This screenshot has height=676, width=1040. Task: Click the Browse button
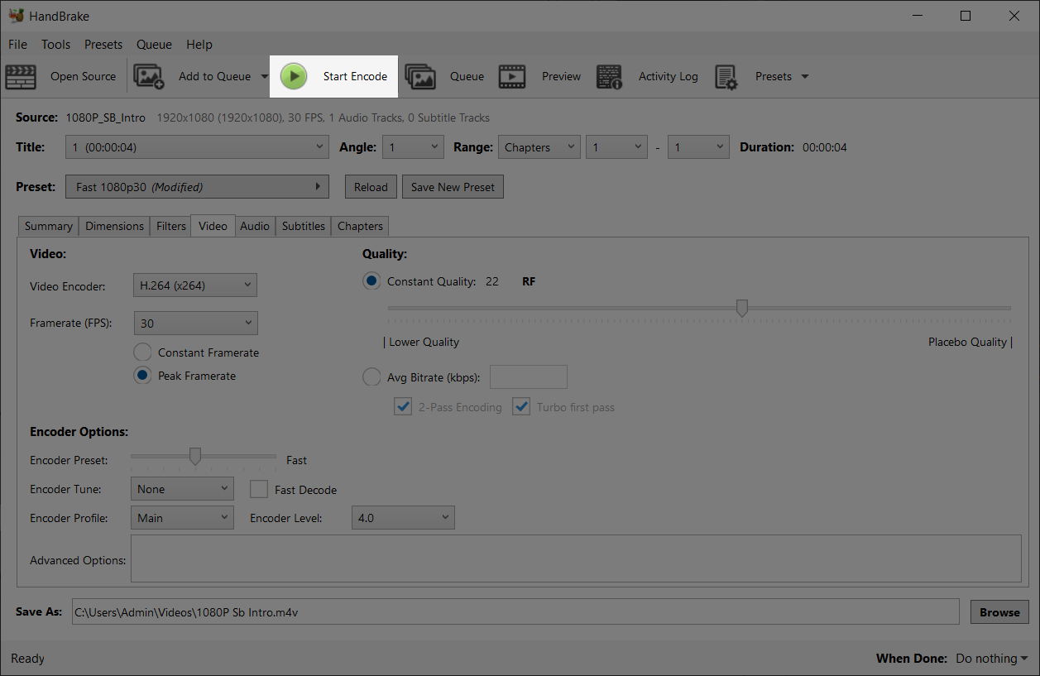click(x=999, y=612)
